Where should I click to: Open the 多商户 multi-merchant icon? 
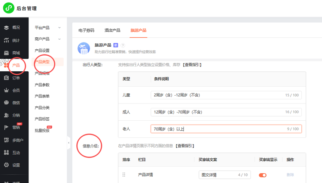[6, 140]
